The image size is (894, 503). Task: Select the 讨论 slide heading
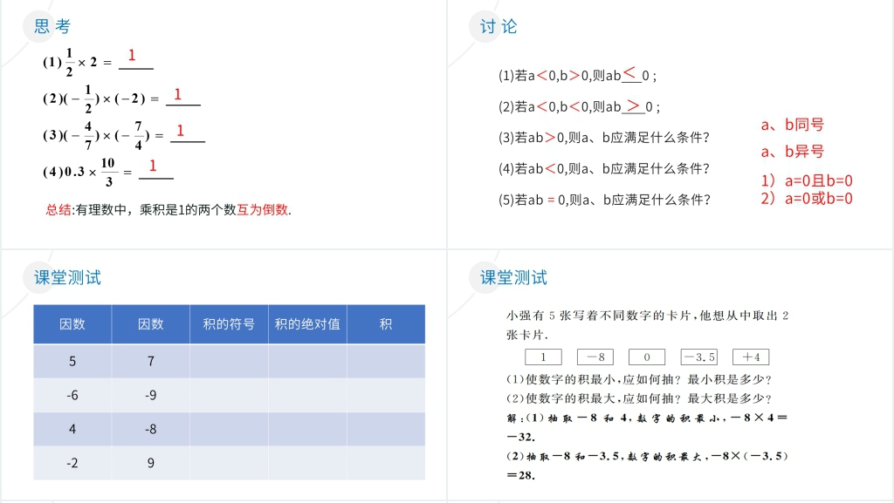[499, 27]
